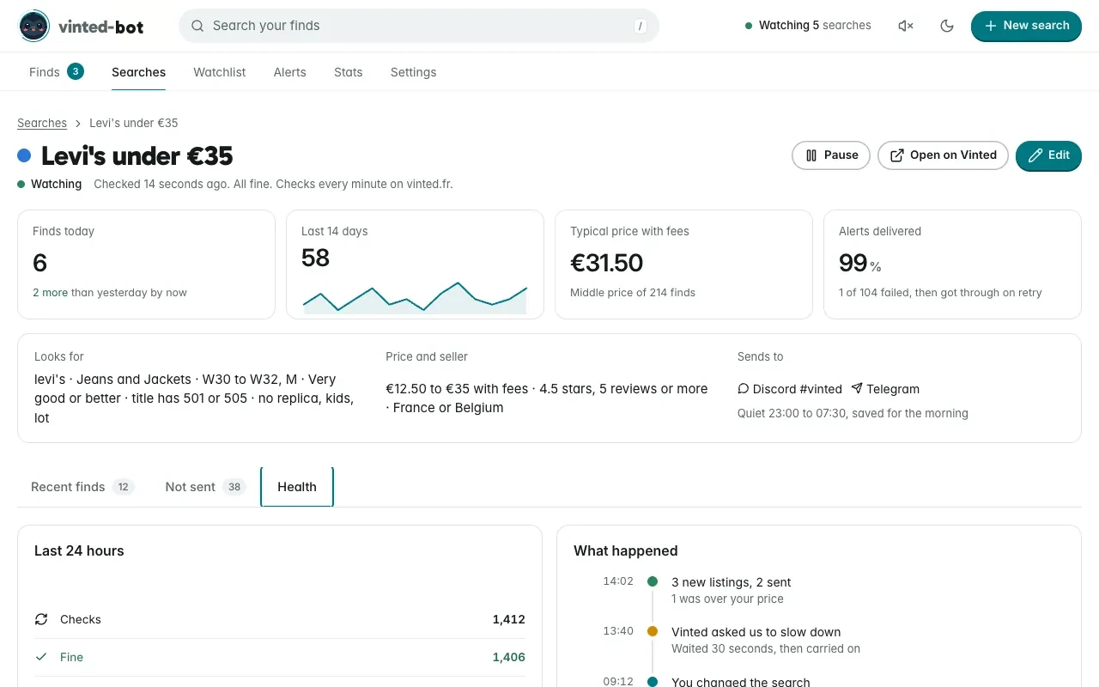Image resolution: width=1099 pixels, height=687 pixels.
Task: Click Watching 5 searches status
Action: 808,26
